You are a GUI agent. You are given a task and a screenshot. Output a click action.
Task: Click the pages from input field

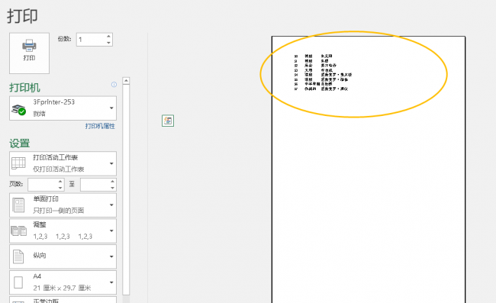(43, 185)
